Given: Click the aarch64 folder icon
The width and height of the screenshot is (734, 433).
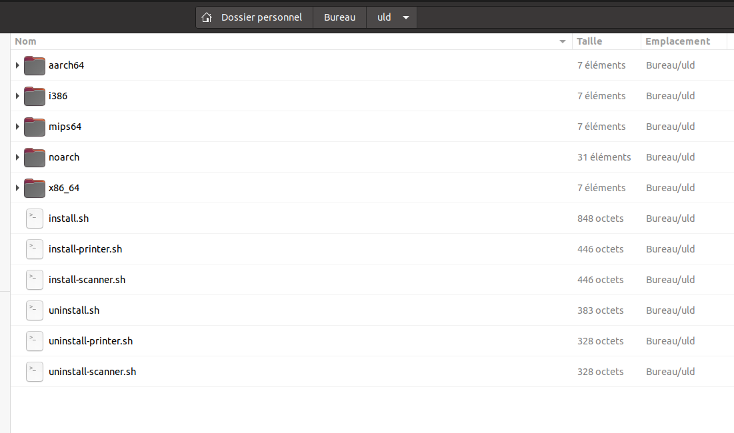Looking at the screenshot, I should tap(34, 65).
